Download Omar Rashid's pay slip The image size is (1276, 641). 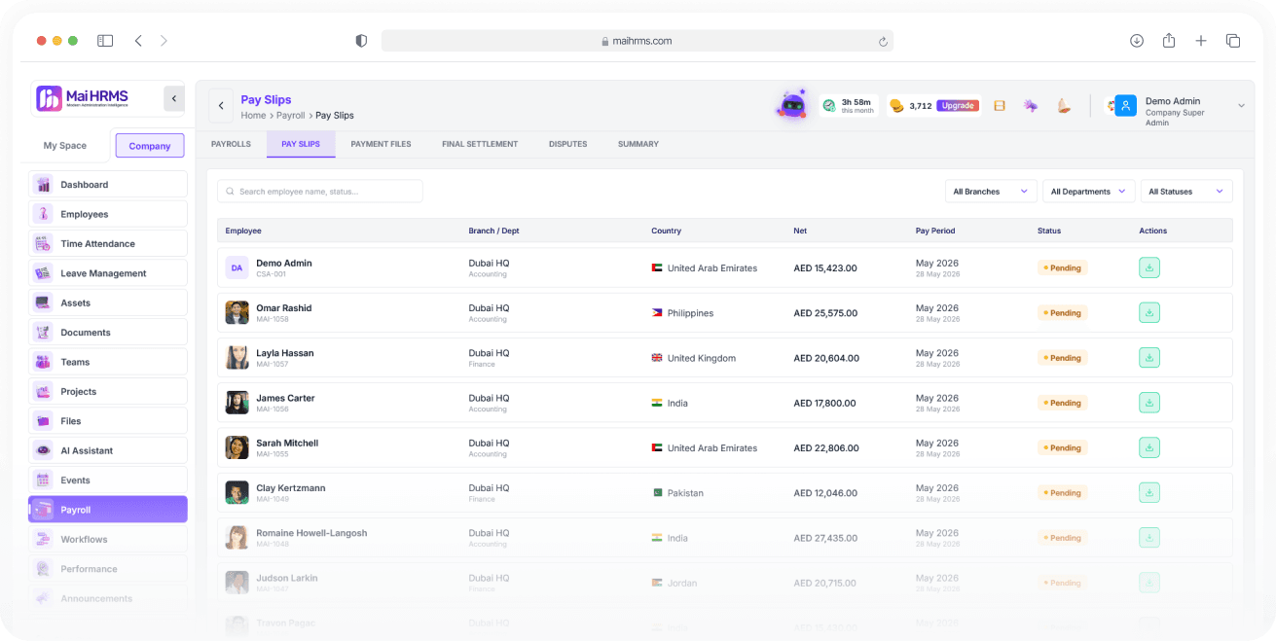coord(1149,312)
